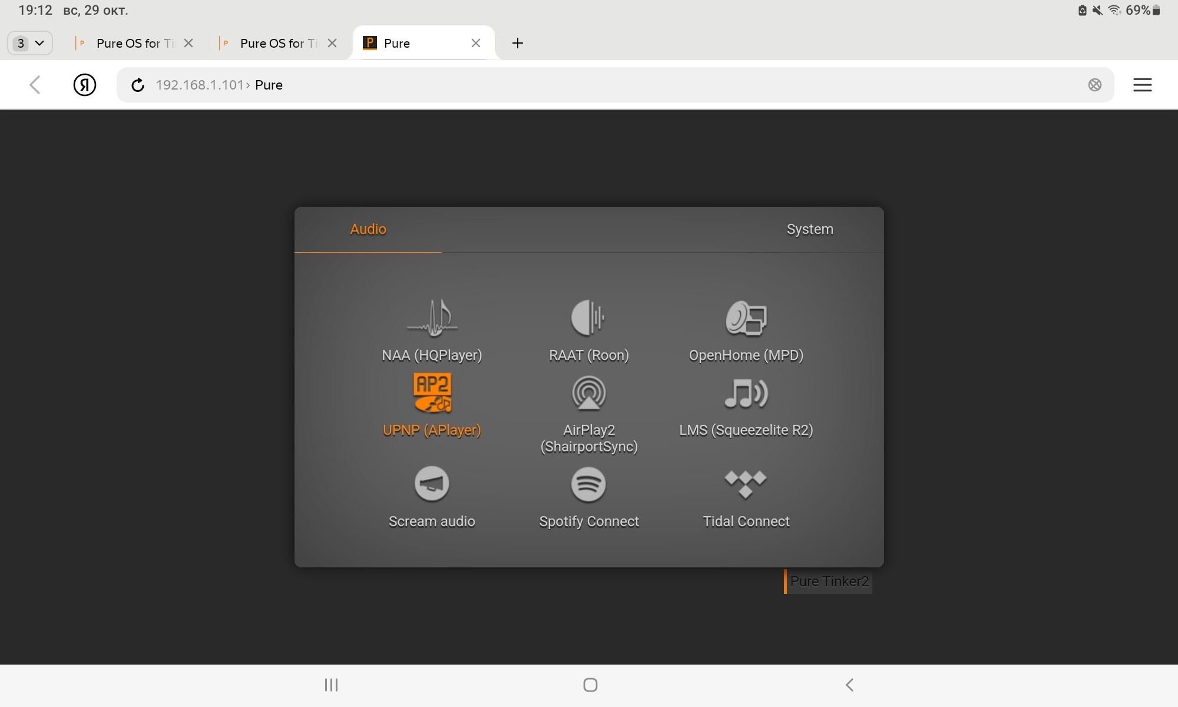Click the orange AP2 UPNP (APlayer) icon
The width and height of the screenshot is (1178, 707).
[432, 393]
